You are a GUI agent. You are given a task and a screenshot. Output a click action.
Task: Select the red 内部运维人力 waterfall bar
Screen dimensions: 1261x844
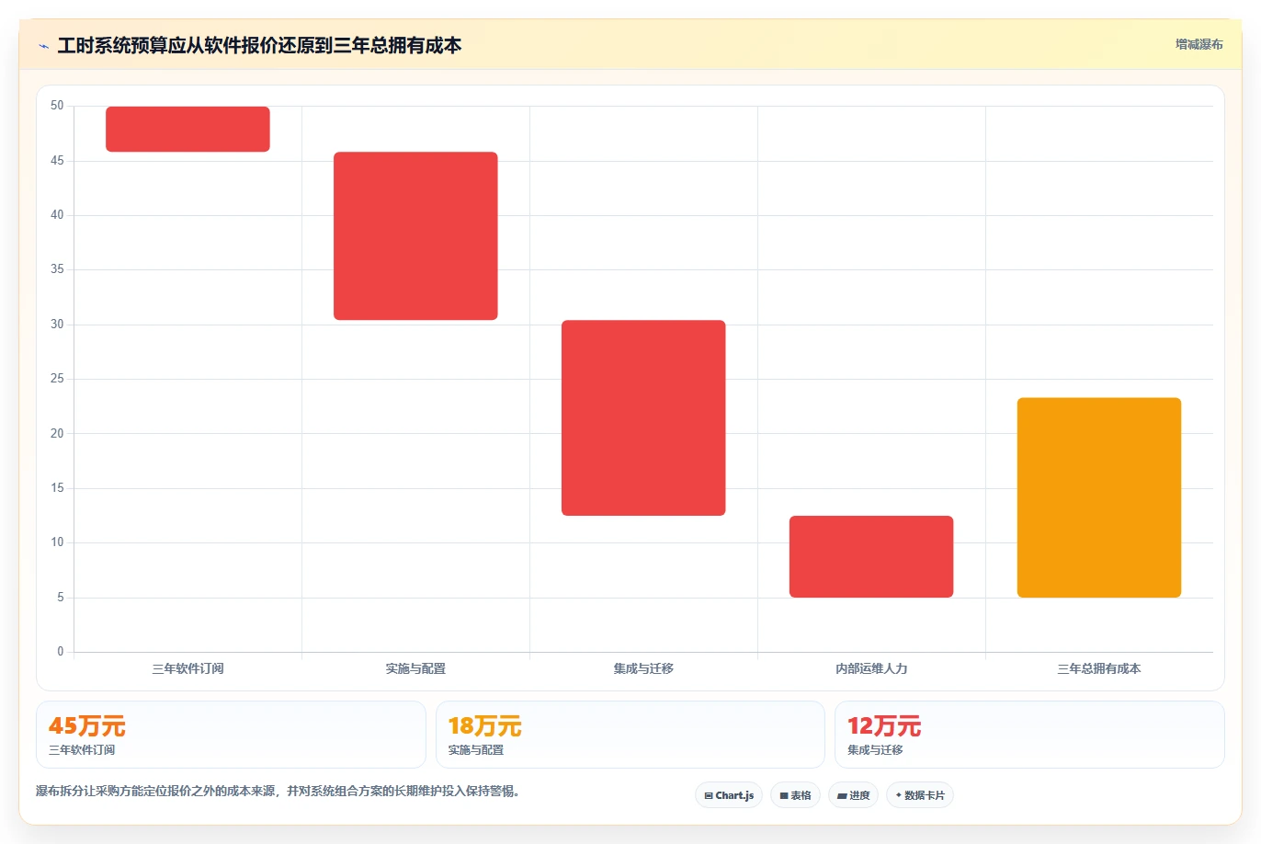click(871, 556)
